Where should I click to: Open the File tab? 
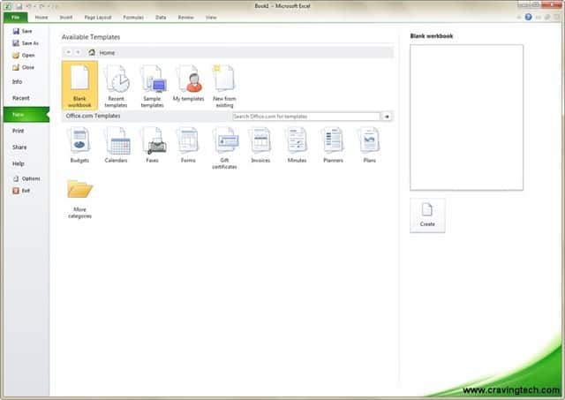click(16, 18)
